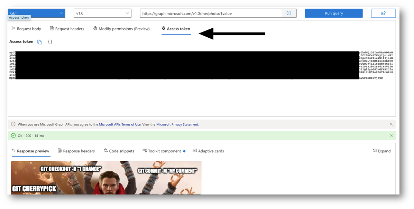The height and width of the screenshot is (209, 414).
Task: Dismiss the terms of use notice
Action: point(391,124)
